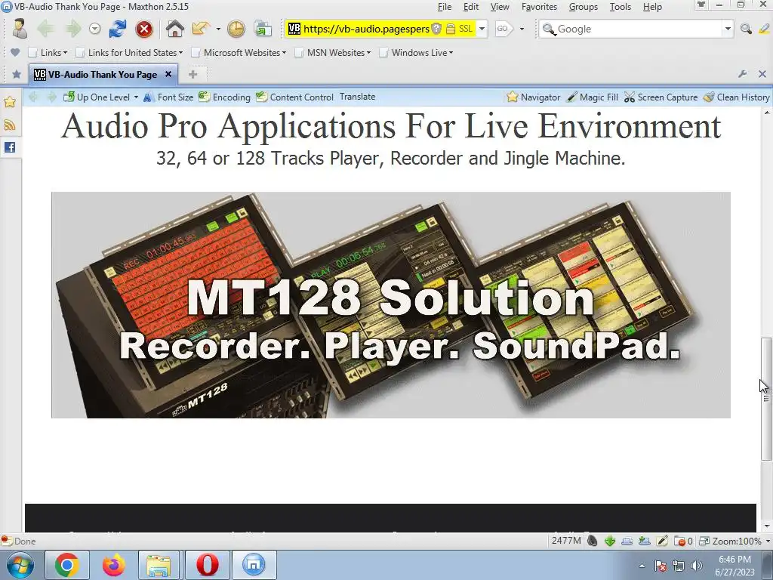Click the GO button
773x580 pixels.
(x=503, y=29)
